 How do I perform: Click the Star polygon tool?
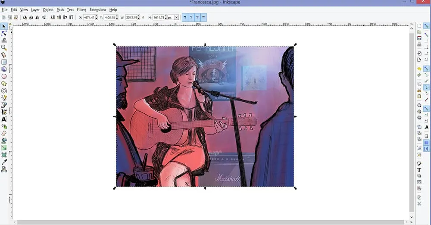(4, 83)
